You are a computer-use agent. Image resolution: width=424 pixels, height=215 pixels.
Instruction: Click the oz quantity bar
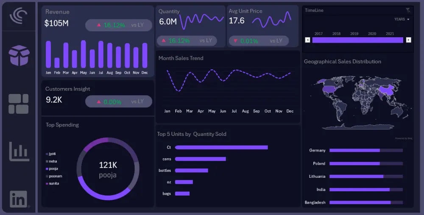[184, 182]
